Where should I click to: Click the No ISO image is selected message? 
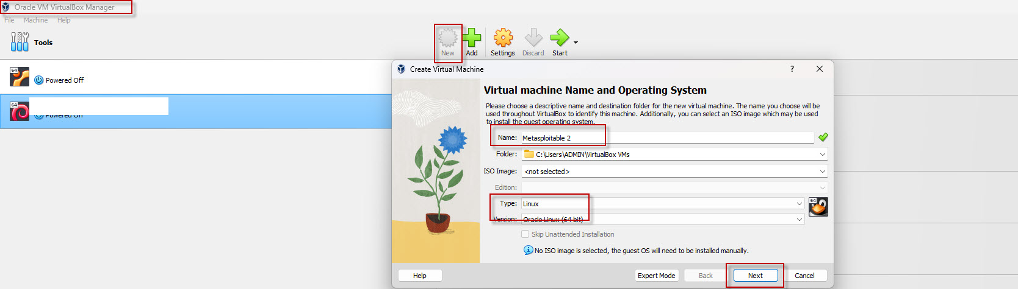point(641,251)
